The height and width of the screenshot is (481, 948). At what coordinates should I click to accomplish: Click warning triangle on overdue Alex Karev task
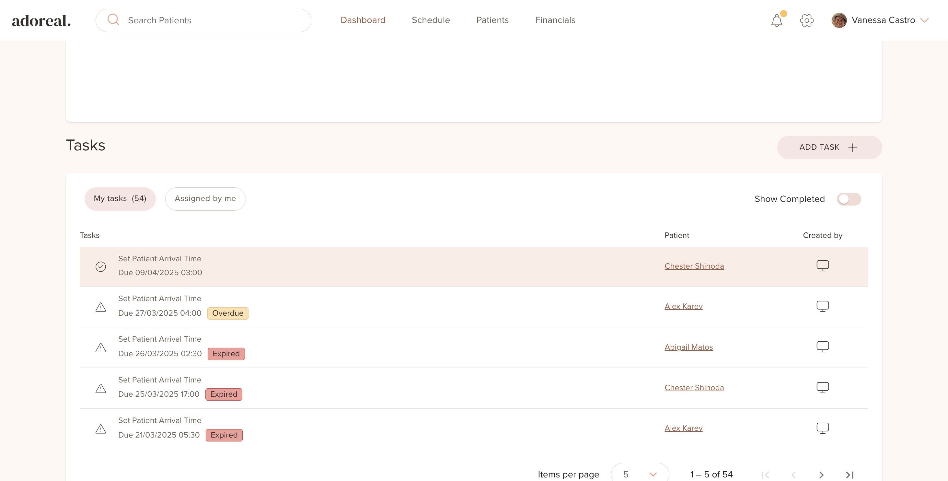[x=100, y=307]
